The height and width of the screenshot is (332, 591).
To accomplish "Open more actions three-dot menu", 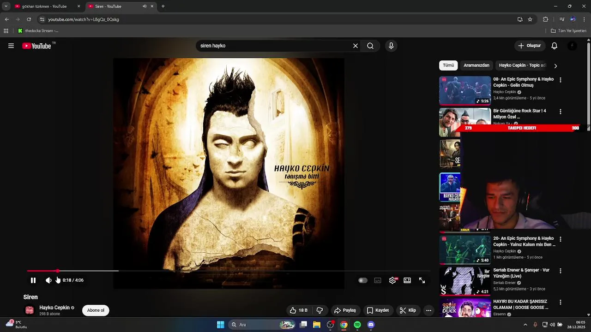I will coord(428,310).
